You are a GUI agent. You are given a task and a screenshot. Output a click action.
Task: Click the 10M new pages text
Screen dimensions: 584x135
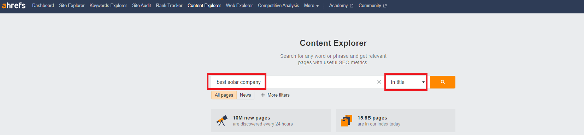point(251,118)
